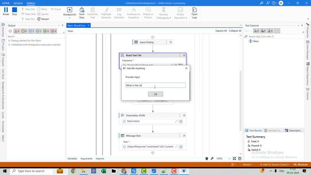
Task: Switch to the DESIGN ribbon tab
Action: [x=18, y=3]
